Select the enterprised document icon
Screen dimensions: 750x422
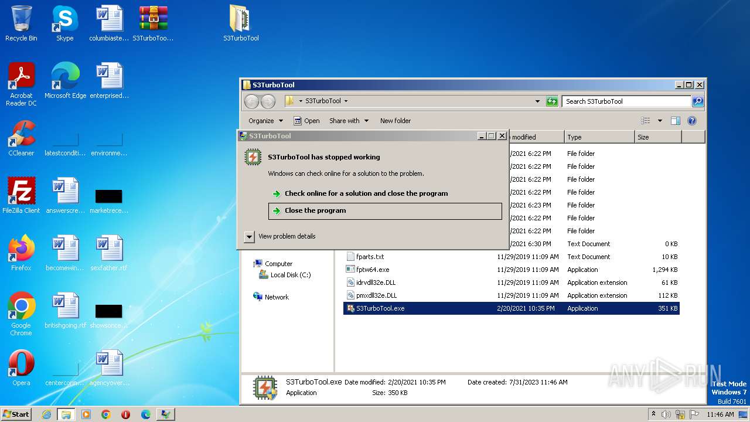109,81
